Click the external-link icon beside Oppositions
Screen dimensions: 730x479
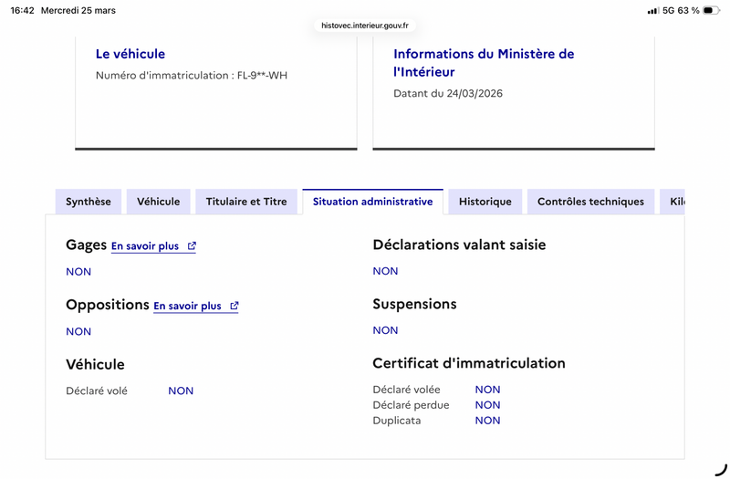tap(235, 307)
